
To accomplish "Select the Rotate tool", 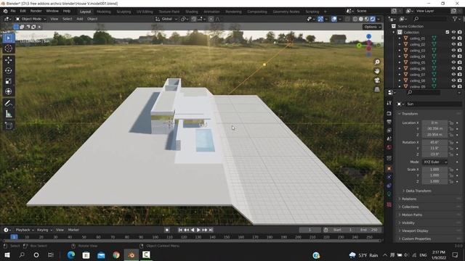I will (8, 70).
